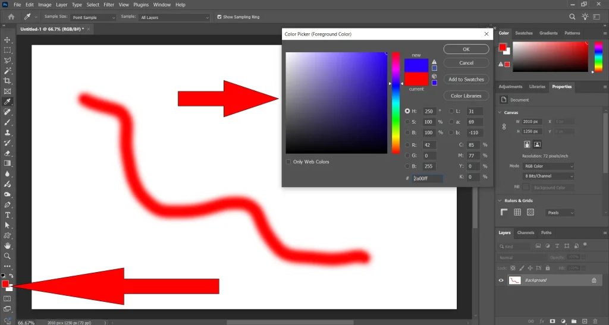Viewport: 609px width, 325px height.
Task: Switch to the Swatches tab
Action: (x=523, y=33)
